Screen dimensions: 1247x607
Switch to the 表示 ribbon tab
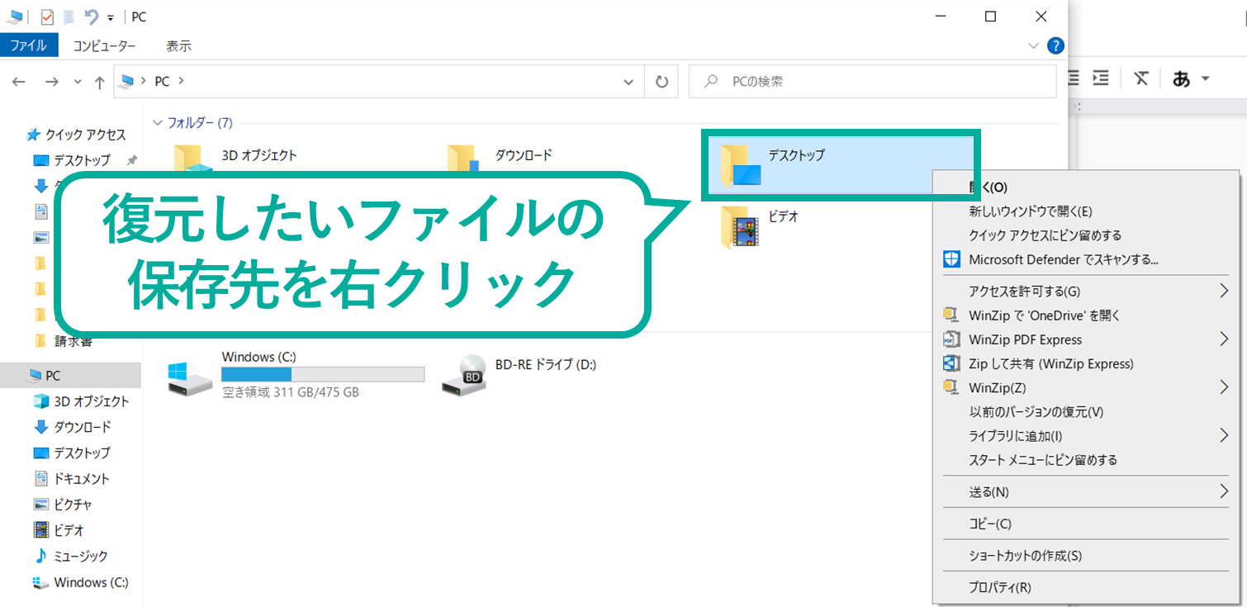(178, 45)
